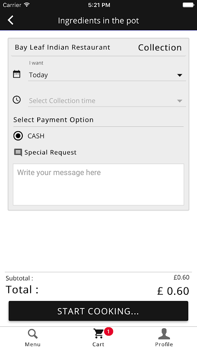Tap the Collection order type label
This screenshot has width=197, height=351.
pos(160,47)
